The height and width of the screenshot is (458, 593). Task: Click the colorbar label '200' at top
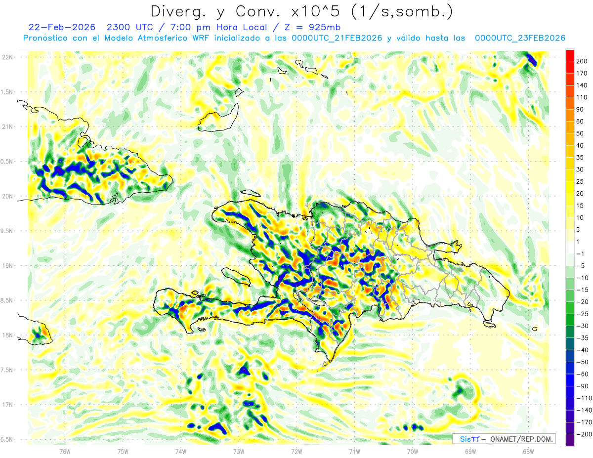(582, 61)
